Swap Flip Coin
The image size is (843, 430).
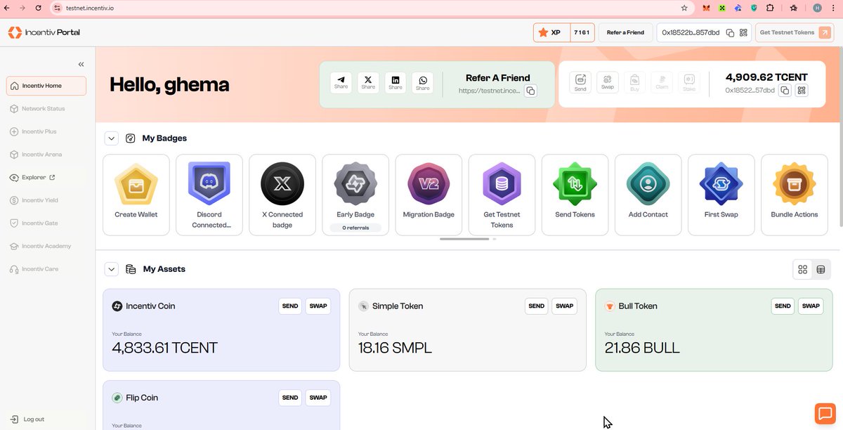click(x=318, y=398)
